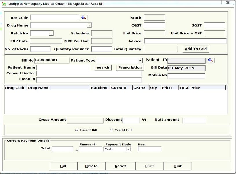Click the patient Search button

click(x=103, y=67)
